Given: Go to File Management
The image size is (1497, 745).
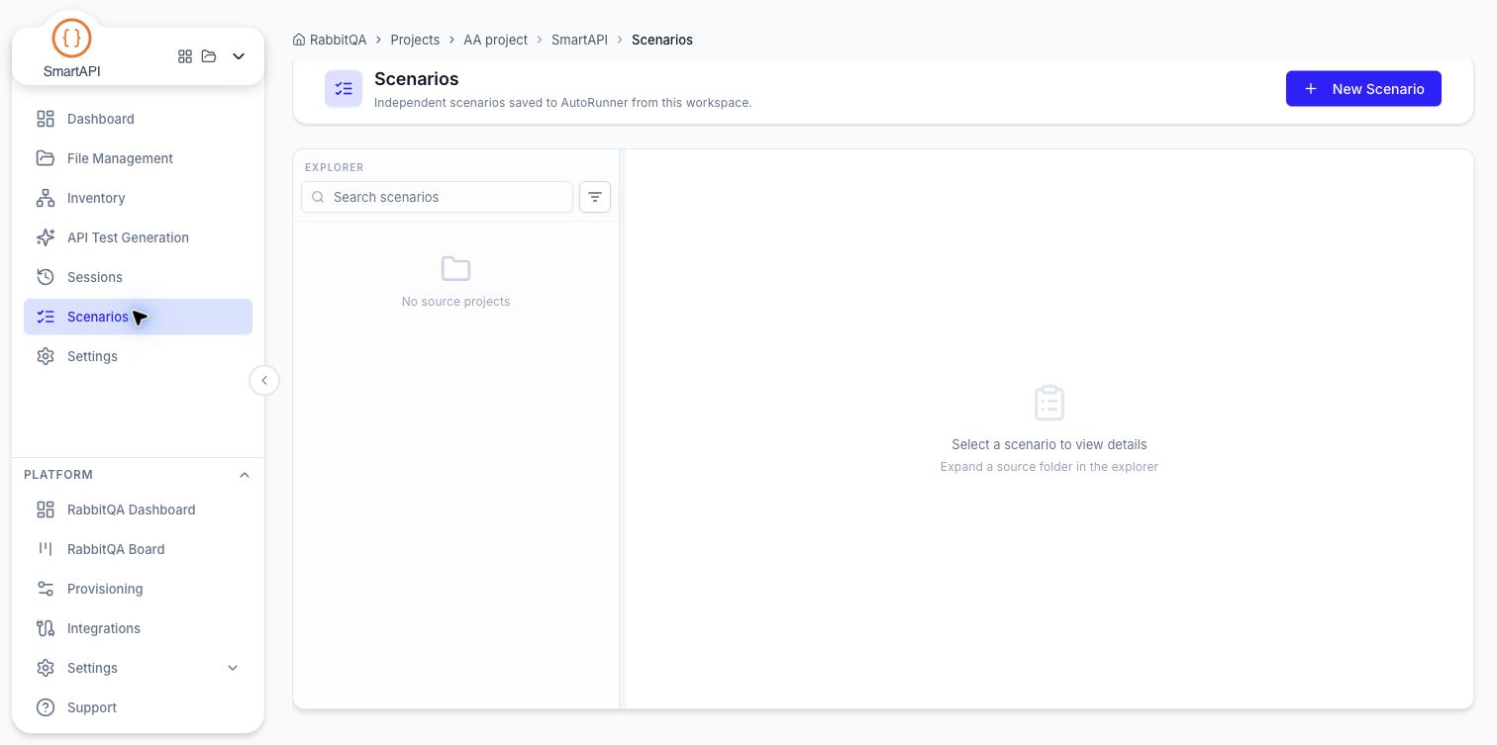Looking at the screenshot, I should pyautogui.click(x=138, y=158).
